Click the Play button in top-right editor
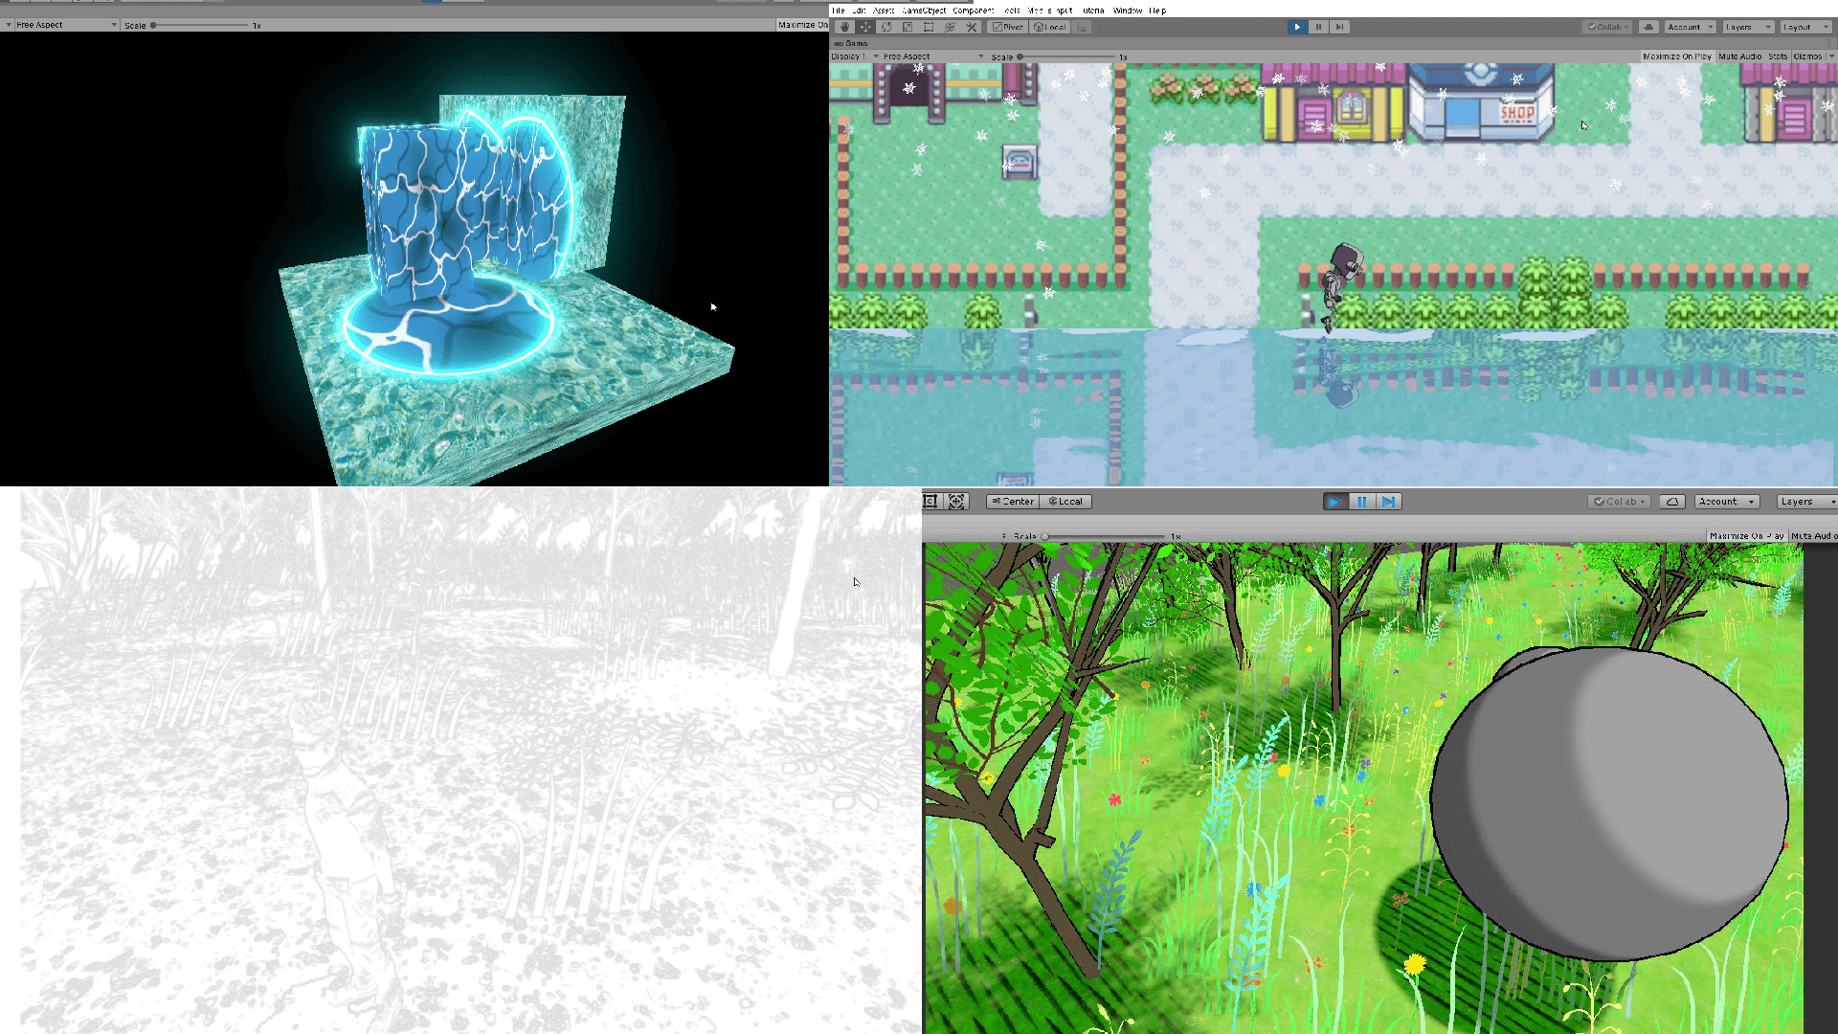This screenshot has height=1034, width=1838. click(1297, 27)
